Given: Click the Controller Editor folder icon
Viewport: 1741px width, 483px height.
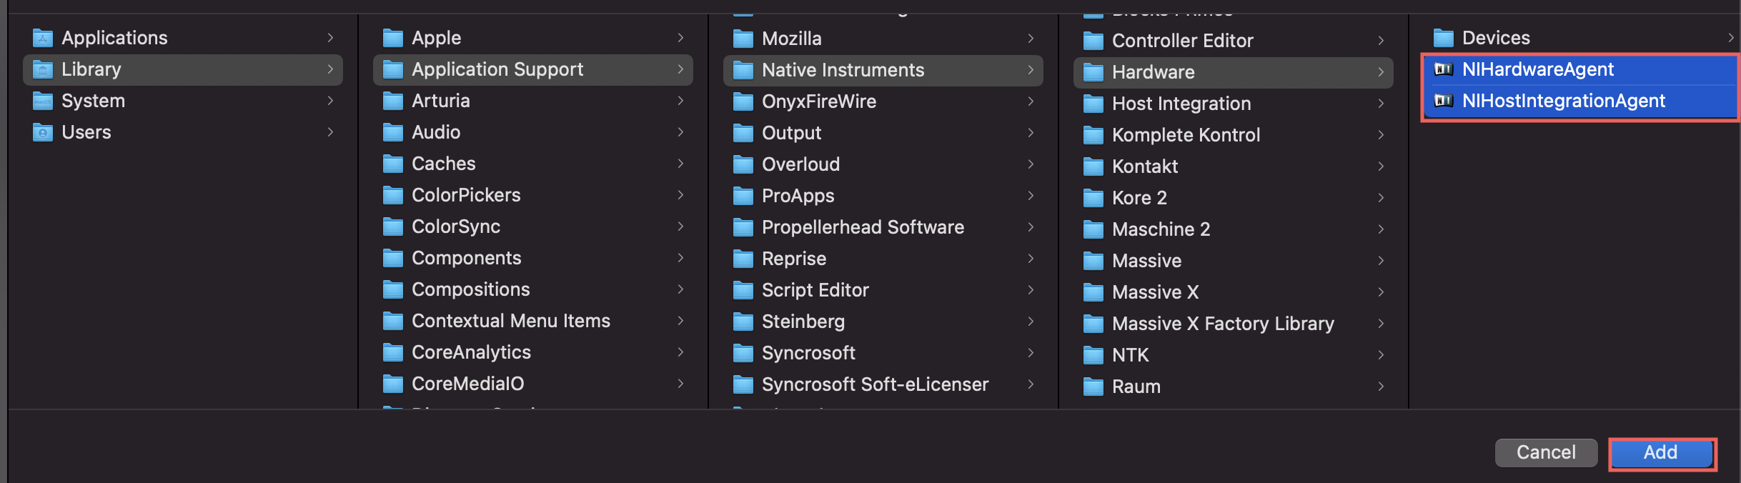Looking at the screenshot, I should tap(1093, 41).
